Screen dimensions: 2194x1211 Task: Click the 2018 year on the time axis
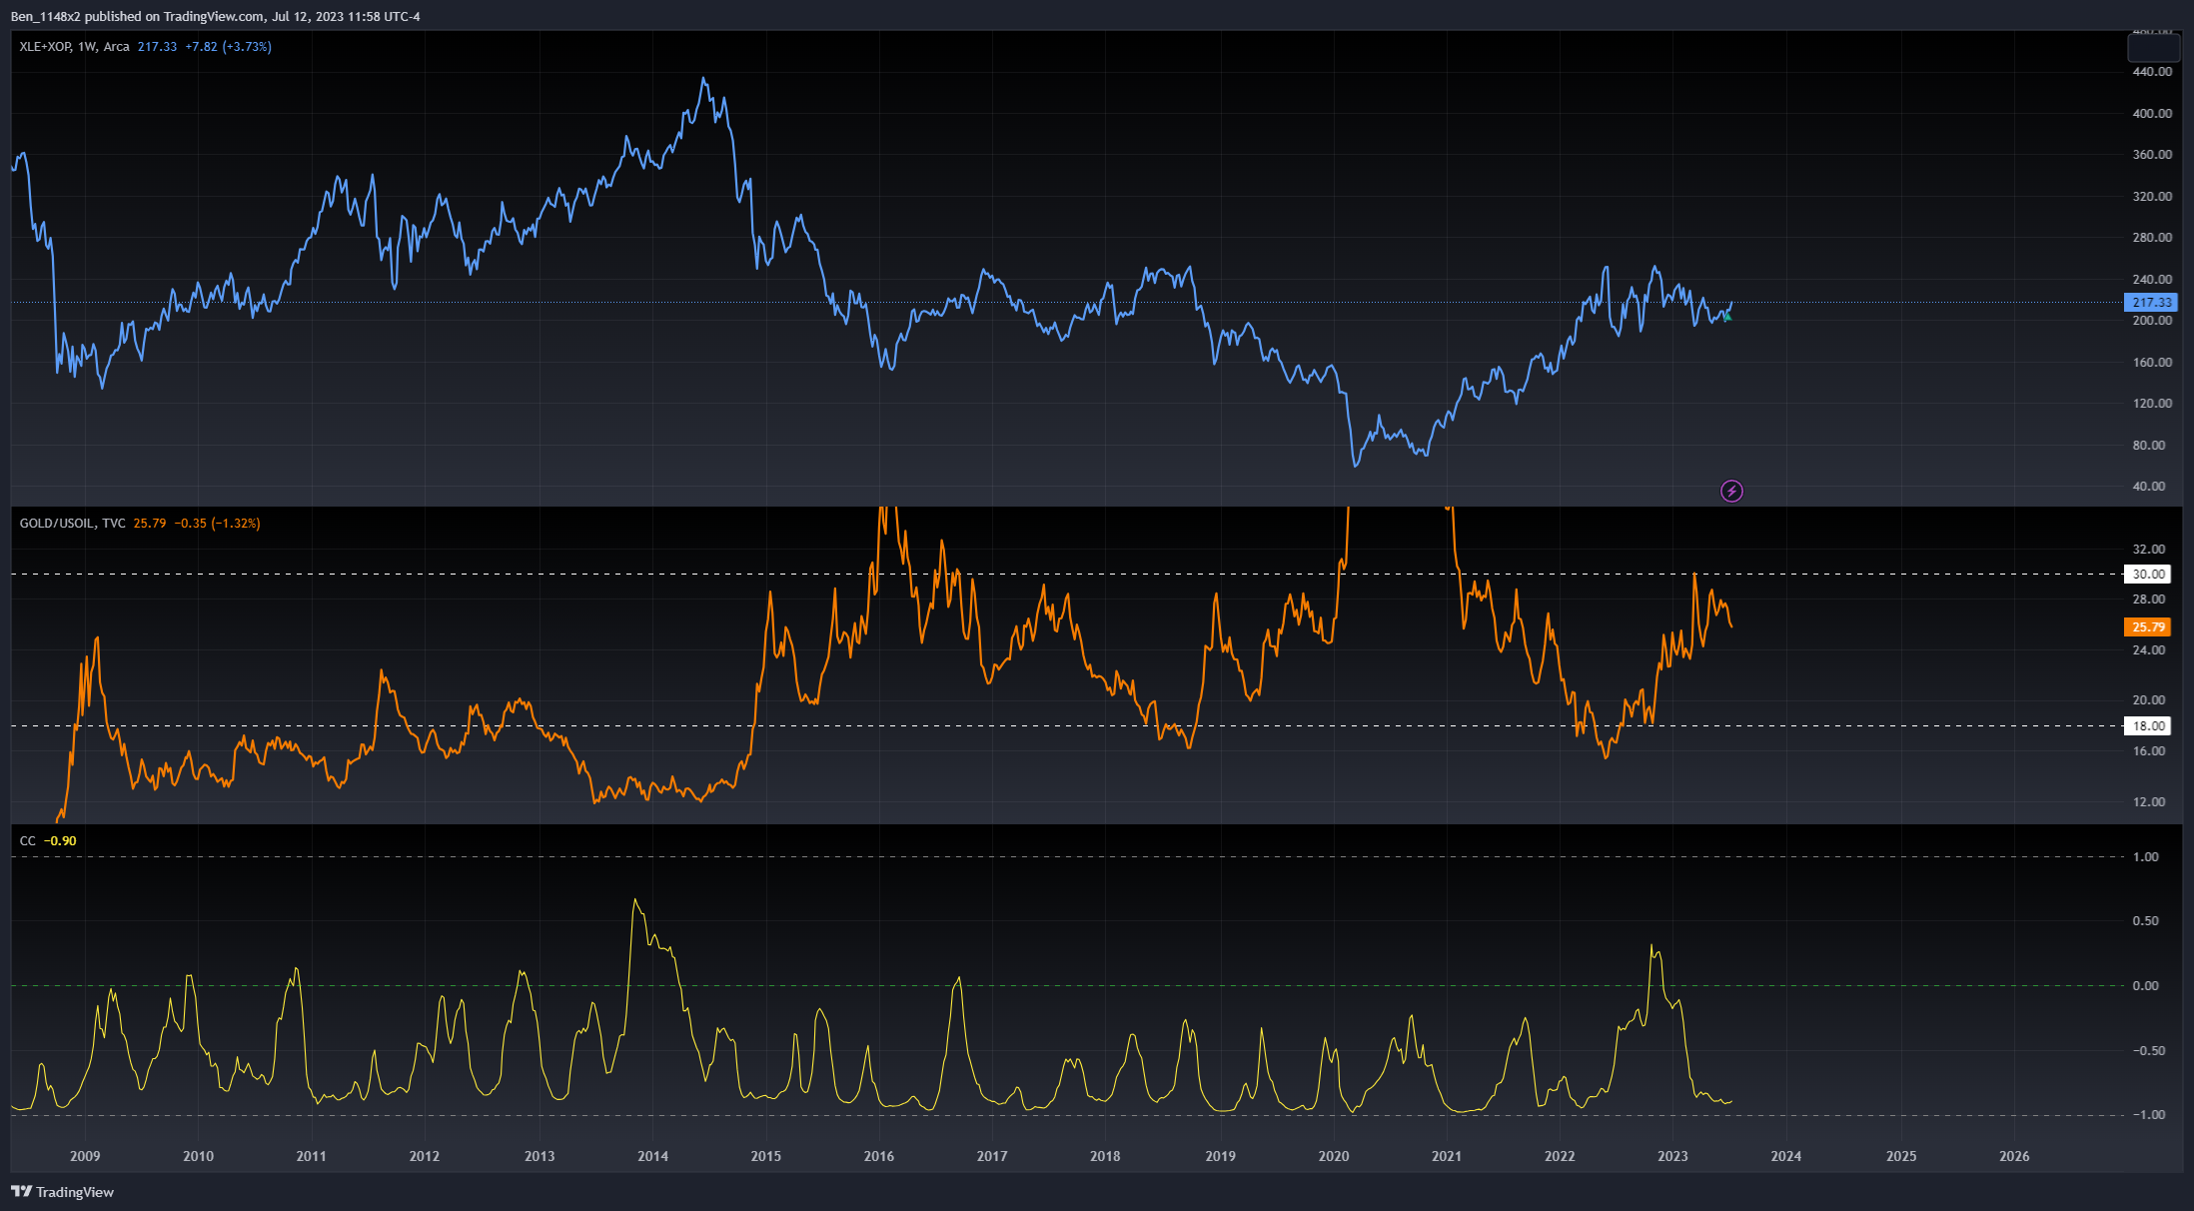pos(1105,1157)
